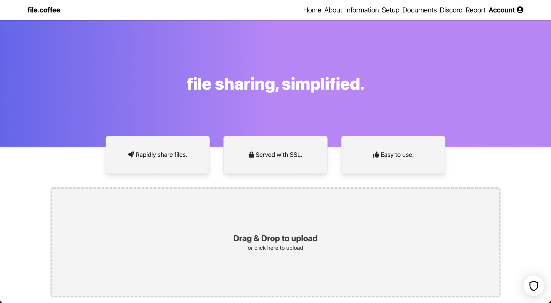Go to Home in navigation

(x=312, y=10)
